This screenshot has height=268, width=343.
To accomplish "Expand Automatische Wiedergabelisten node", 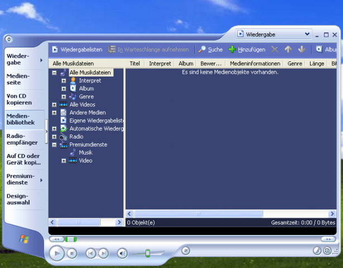I will point(54,129).
